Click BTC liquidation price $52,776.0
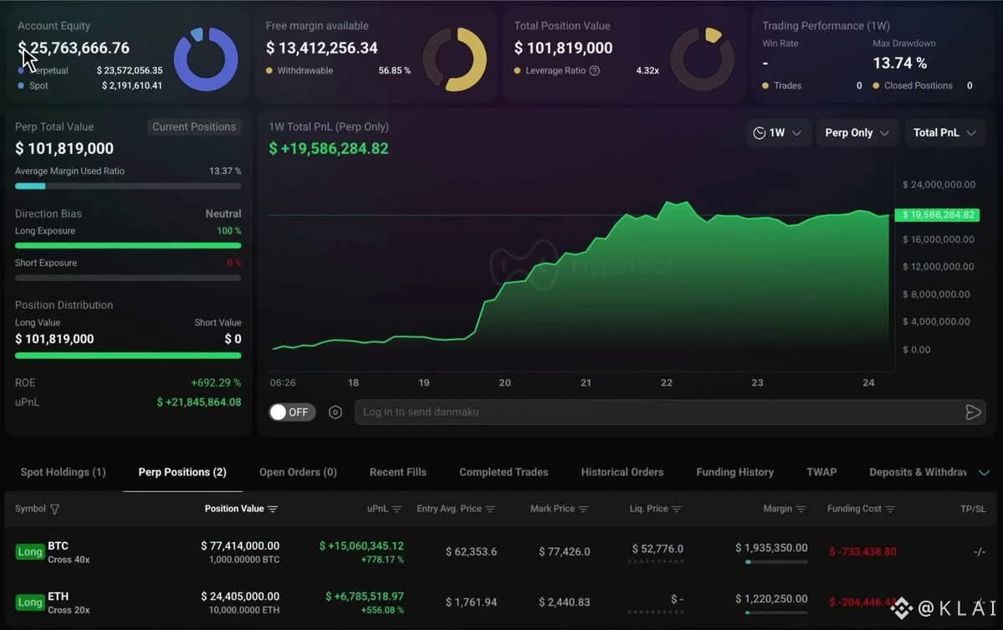 pyautogui.click(x=658, y=549)
